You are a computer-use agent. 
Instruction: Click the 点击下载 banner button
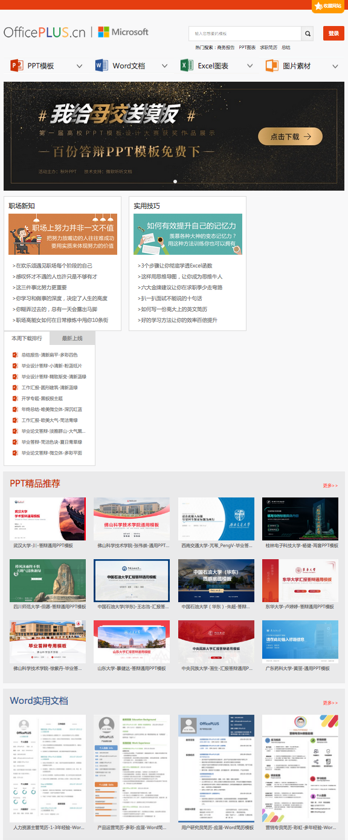coord(290,137)
